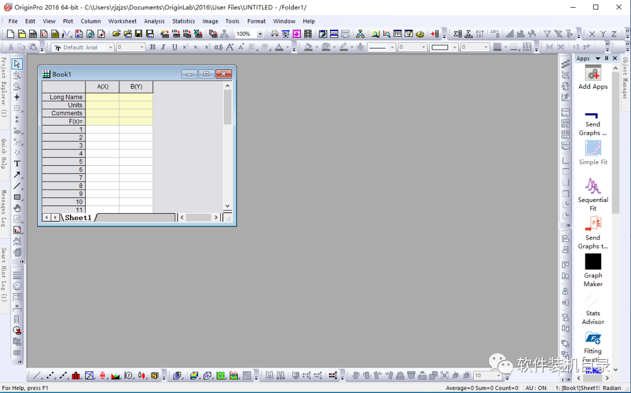Viewport: 631px width, 393px height.
Task: Launch the Sequential Fit app
Action: (x=593, y=194)
